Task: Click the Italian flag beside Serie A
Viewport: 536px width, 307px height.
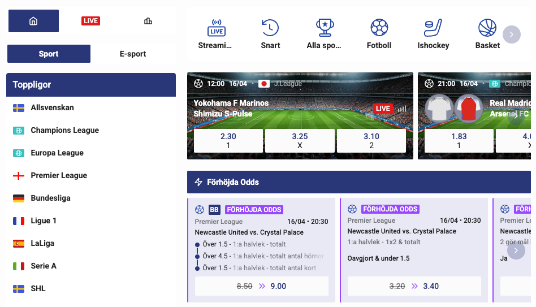Action: point(19,266)
